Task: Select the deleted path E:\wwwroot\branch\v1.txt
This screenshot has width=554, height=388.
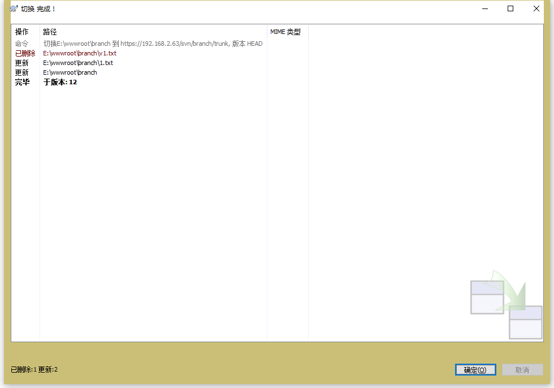Action: [80, 53]
